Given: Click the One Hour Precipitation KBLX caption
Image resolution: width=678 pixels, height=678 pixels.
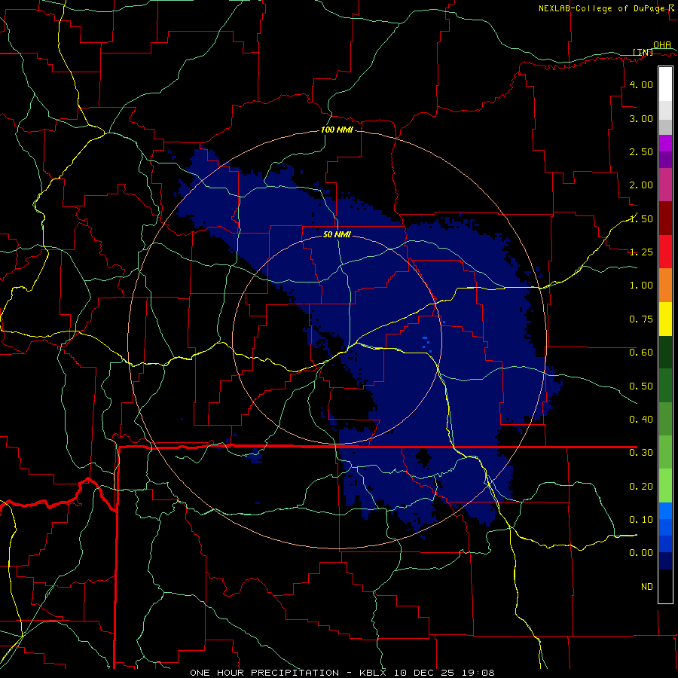Looking at the screenshot, I should coord(342,673).
